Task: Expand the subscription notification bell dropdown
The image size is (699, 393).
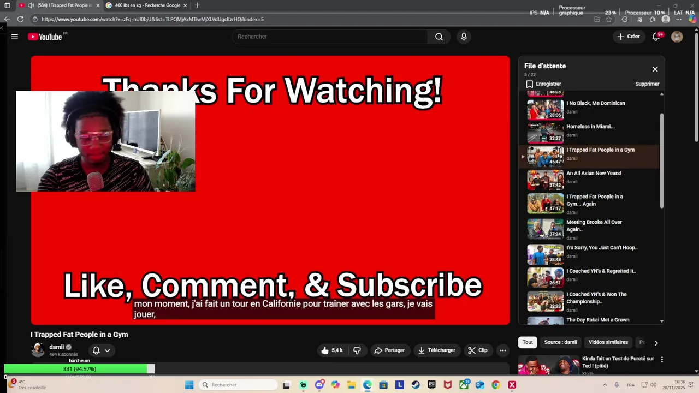Action: 102,350
